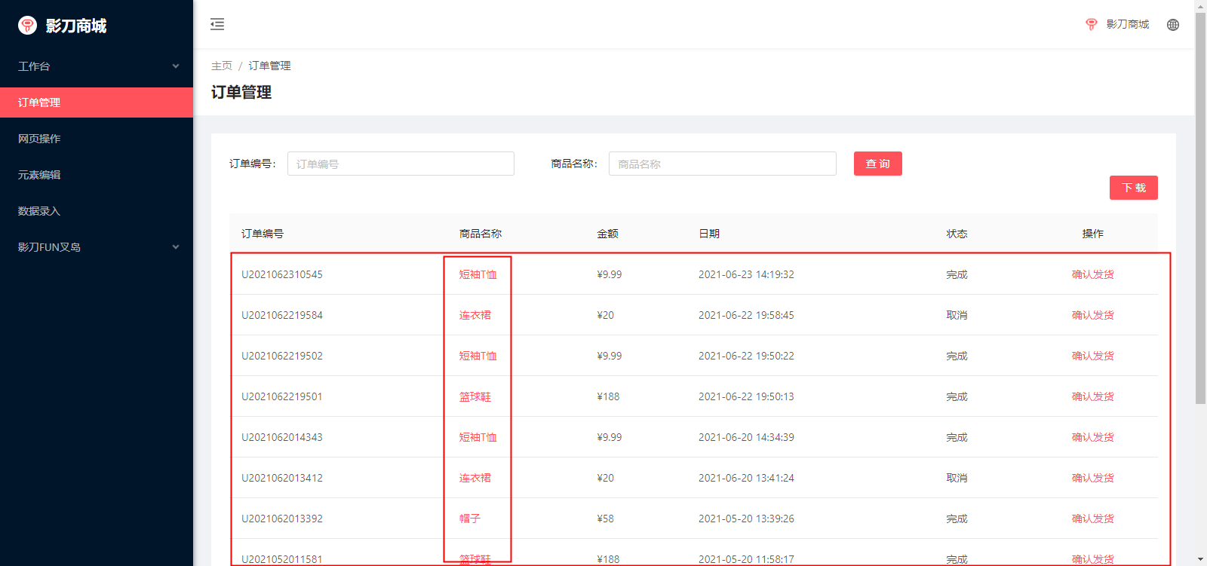
Task: Click 确认发货 for order U2021062219584
Action: (x=1092, y=315)
